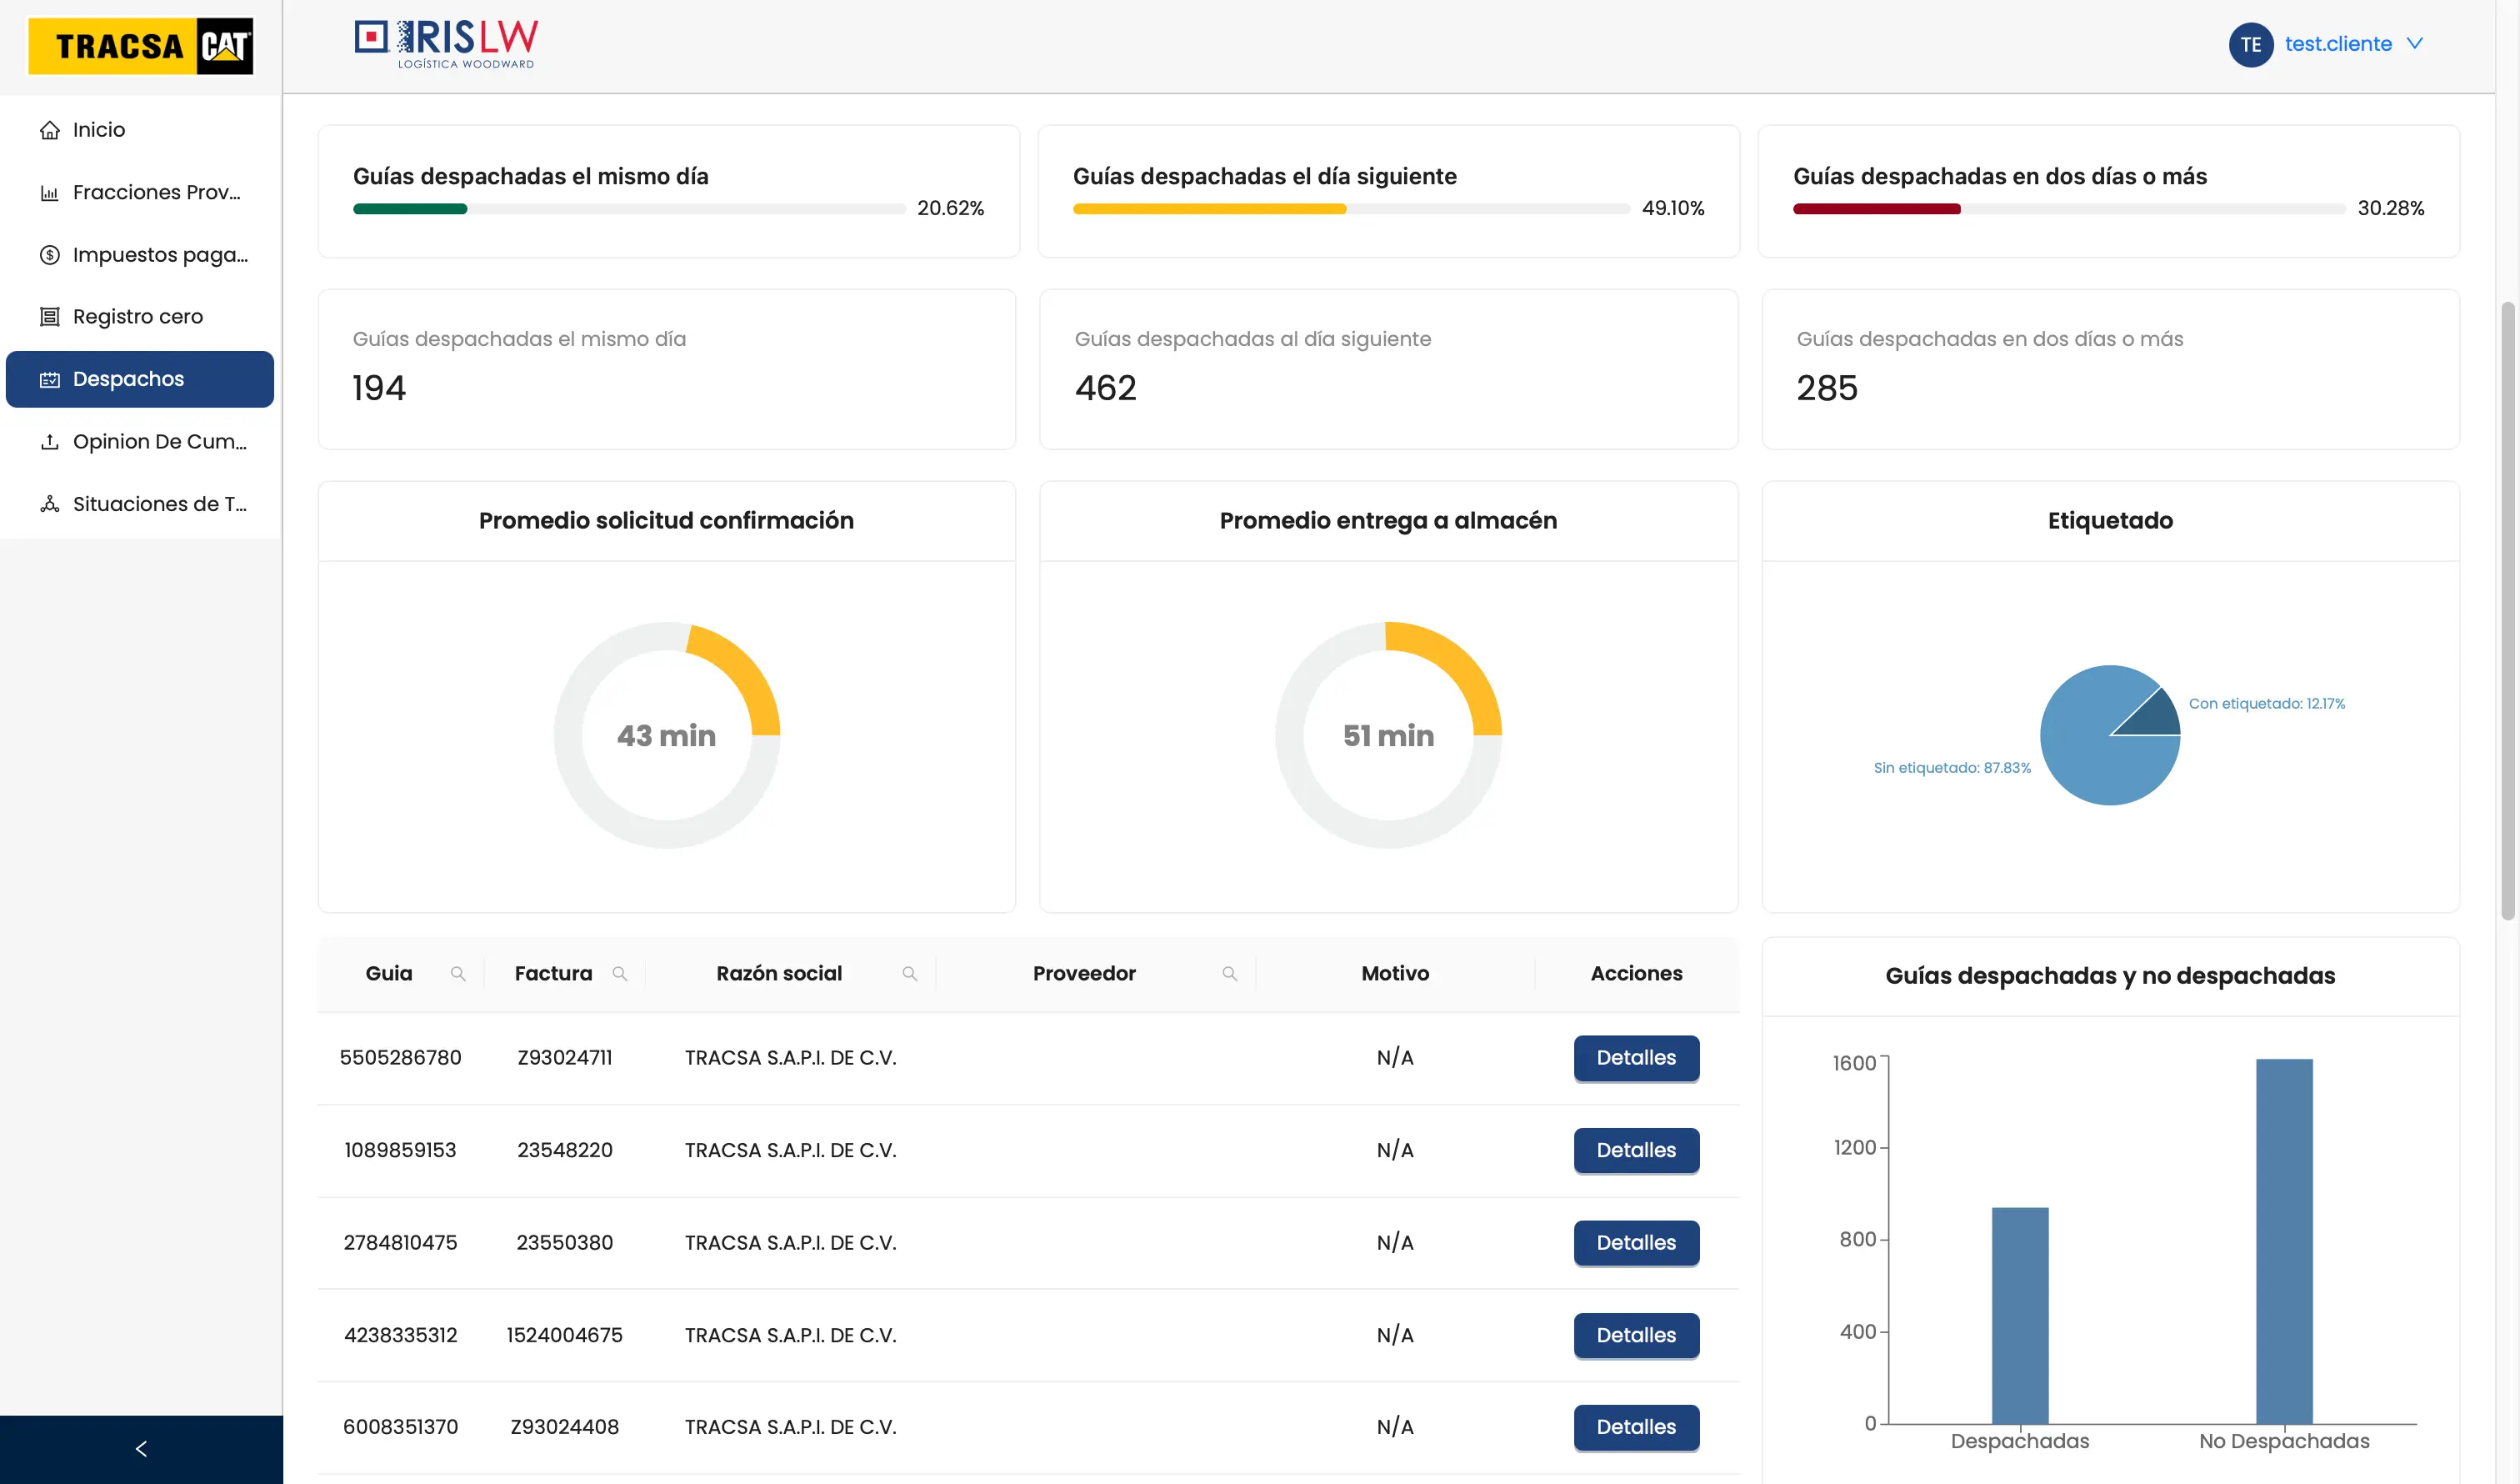Open the Inicio home icon in sidebar
Screen dimensions: 2520x1484
(x=50, y=129)
